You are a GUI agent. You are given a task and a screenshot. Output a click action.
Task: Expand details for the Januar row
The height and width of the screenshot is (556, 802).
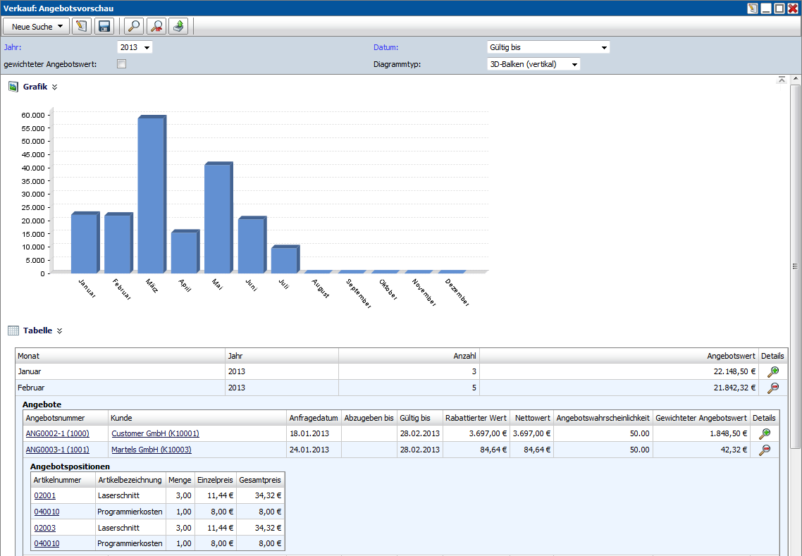773,372
